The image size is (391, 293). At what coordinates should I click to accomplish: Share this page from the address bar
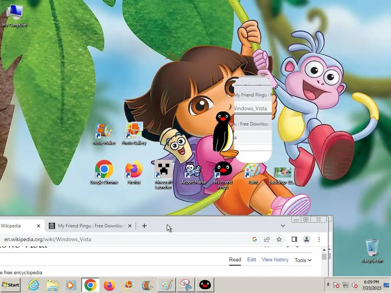point(267,239)
